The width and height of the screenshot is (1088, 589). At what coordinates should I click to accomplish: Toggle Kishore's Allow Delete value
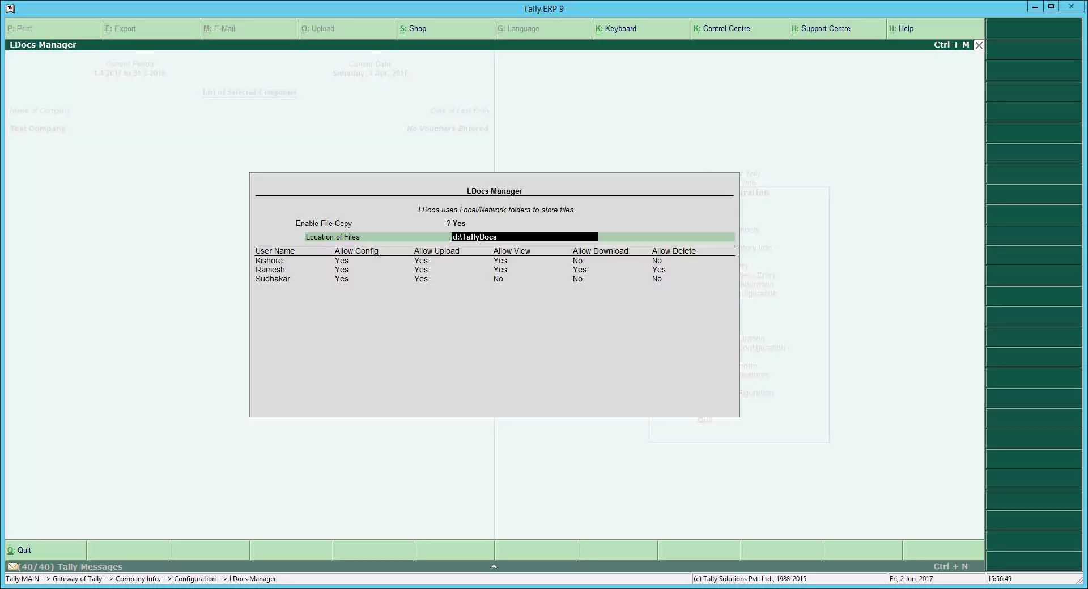(657, 261)
